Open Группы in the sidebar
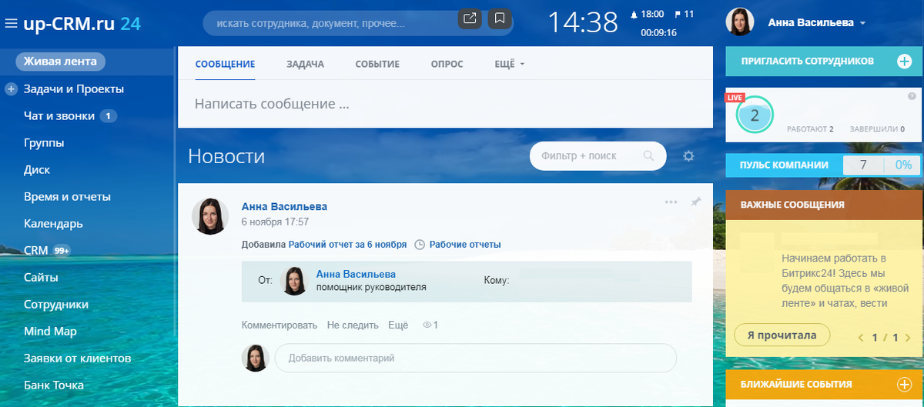Viewport: 924px width, 407px height. tap(44, 143)
